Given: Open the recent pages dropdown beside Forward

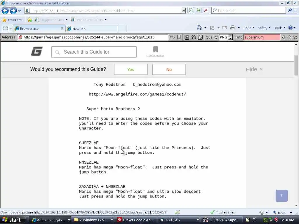Looking at the screenshot, I should click(x=20, y=11).
